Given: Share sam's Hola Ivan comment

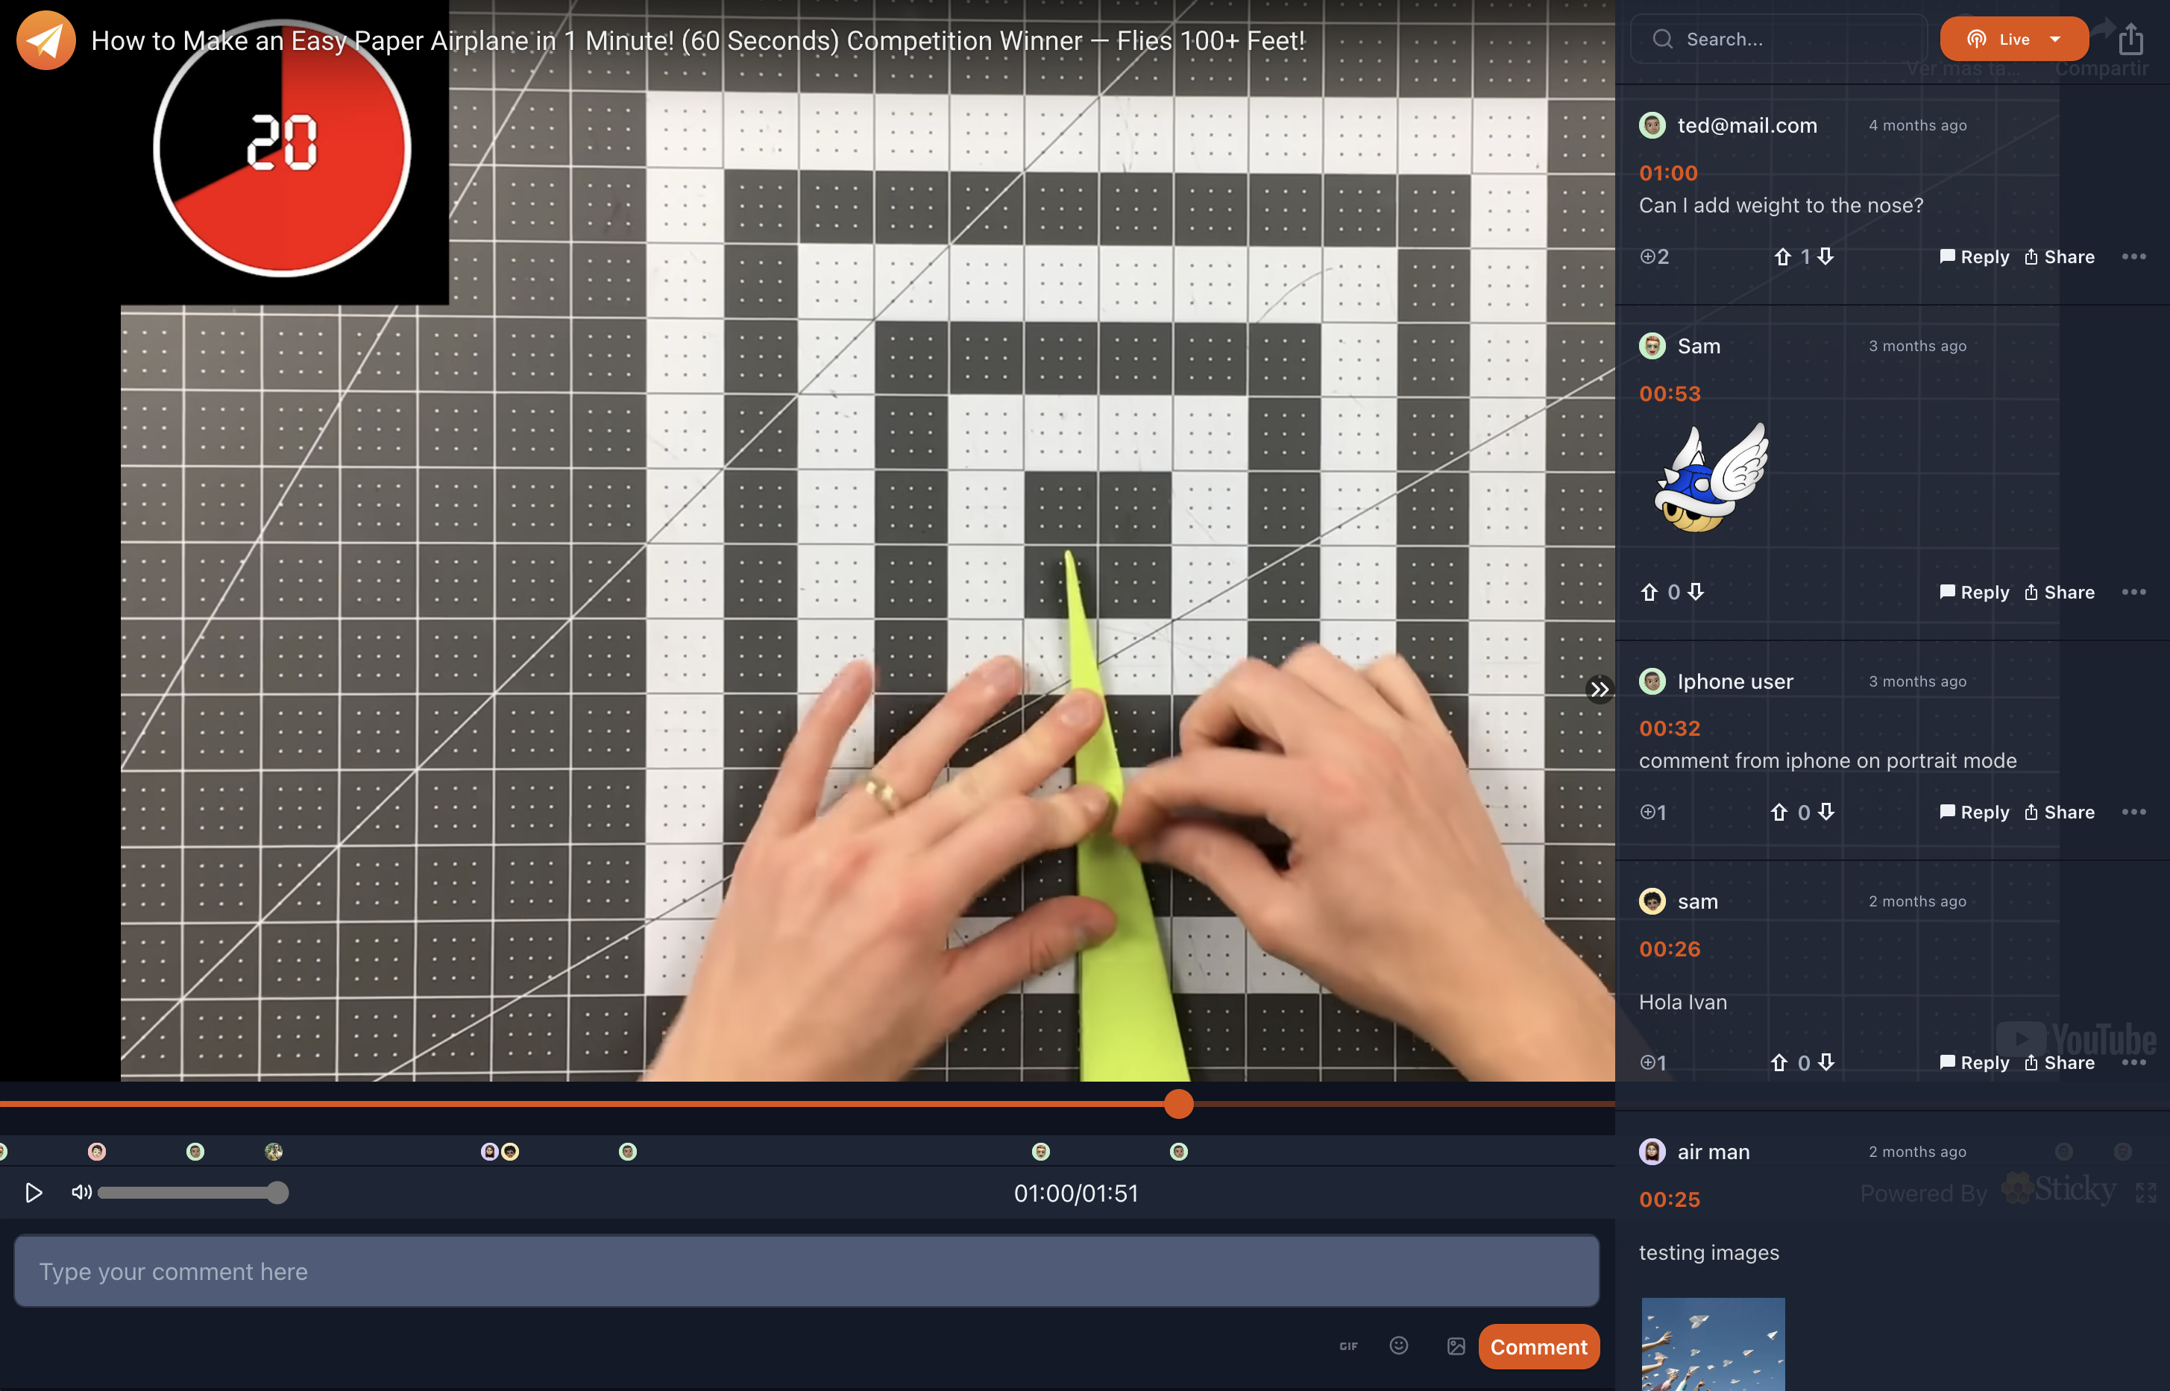Looking at the screenshot, I should (x=2059, y=1062).
